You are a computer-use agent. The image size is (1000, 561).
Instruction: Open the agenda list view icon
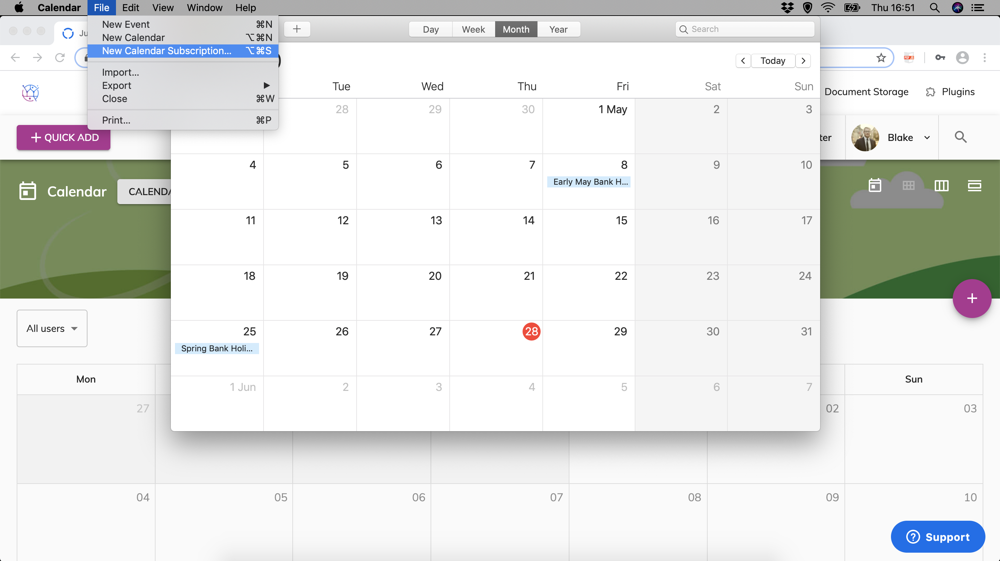(x=974, y=186)
